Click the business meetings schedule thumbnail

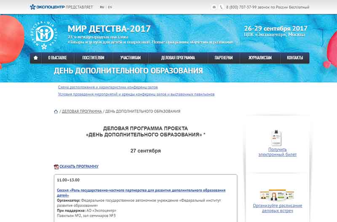coord(277,195)
